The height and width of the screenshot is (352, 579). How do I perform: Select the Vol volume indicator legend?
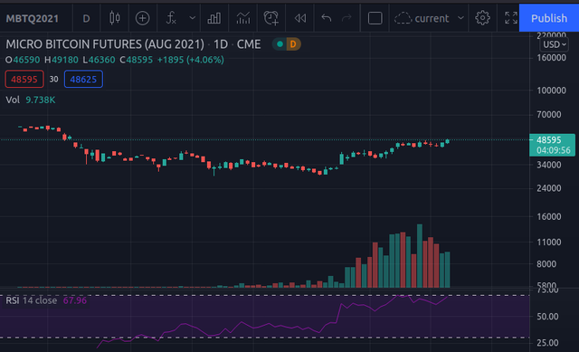click(x=13, y=100)
